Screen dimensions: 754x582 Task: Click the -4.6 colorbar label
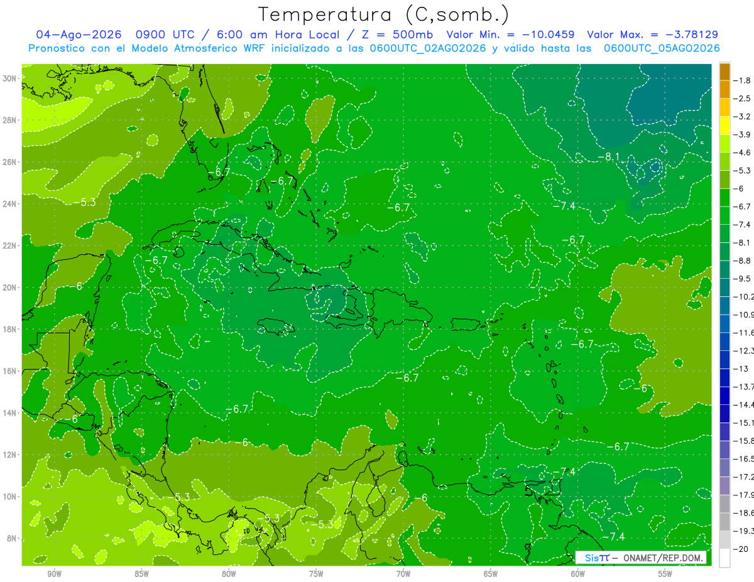[x=743, y=153]
